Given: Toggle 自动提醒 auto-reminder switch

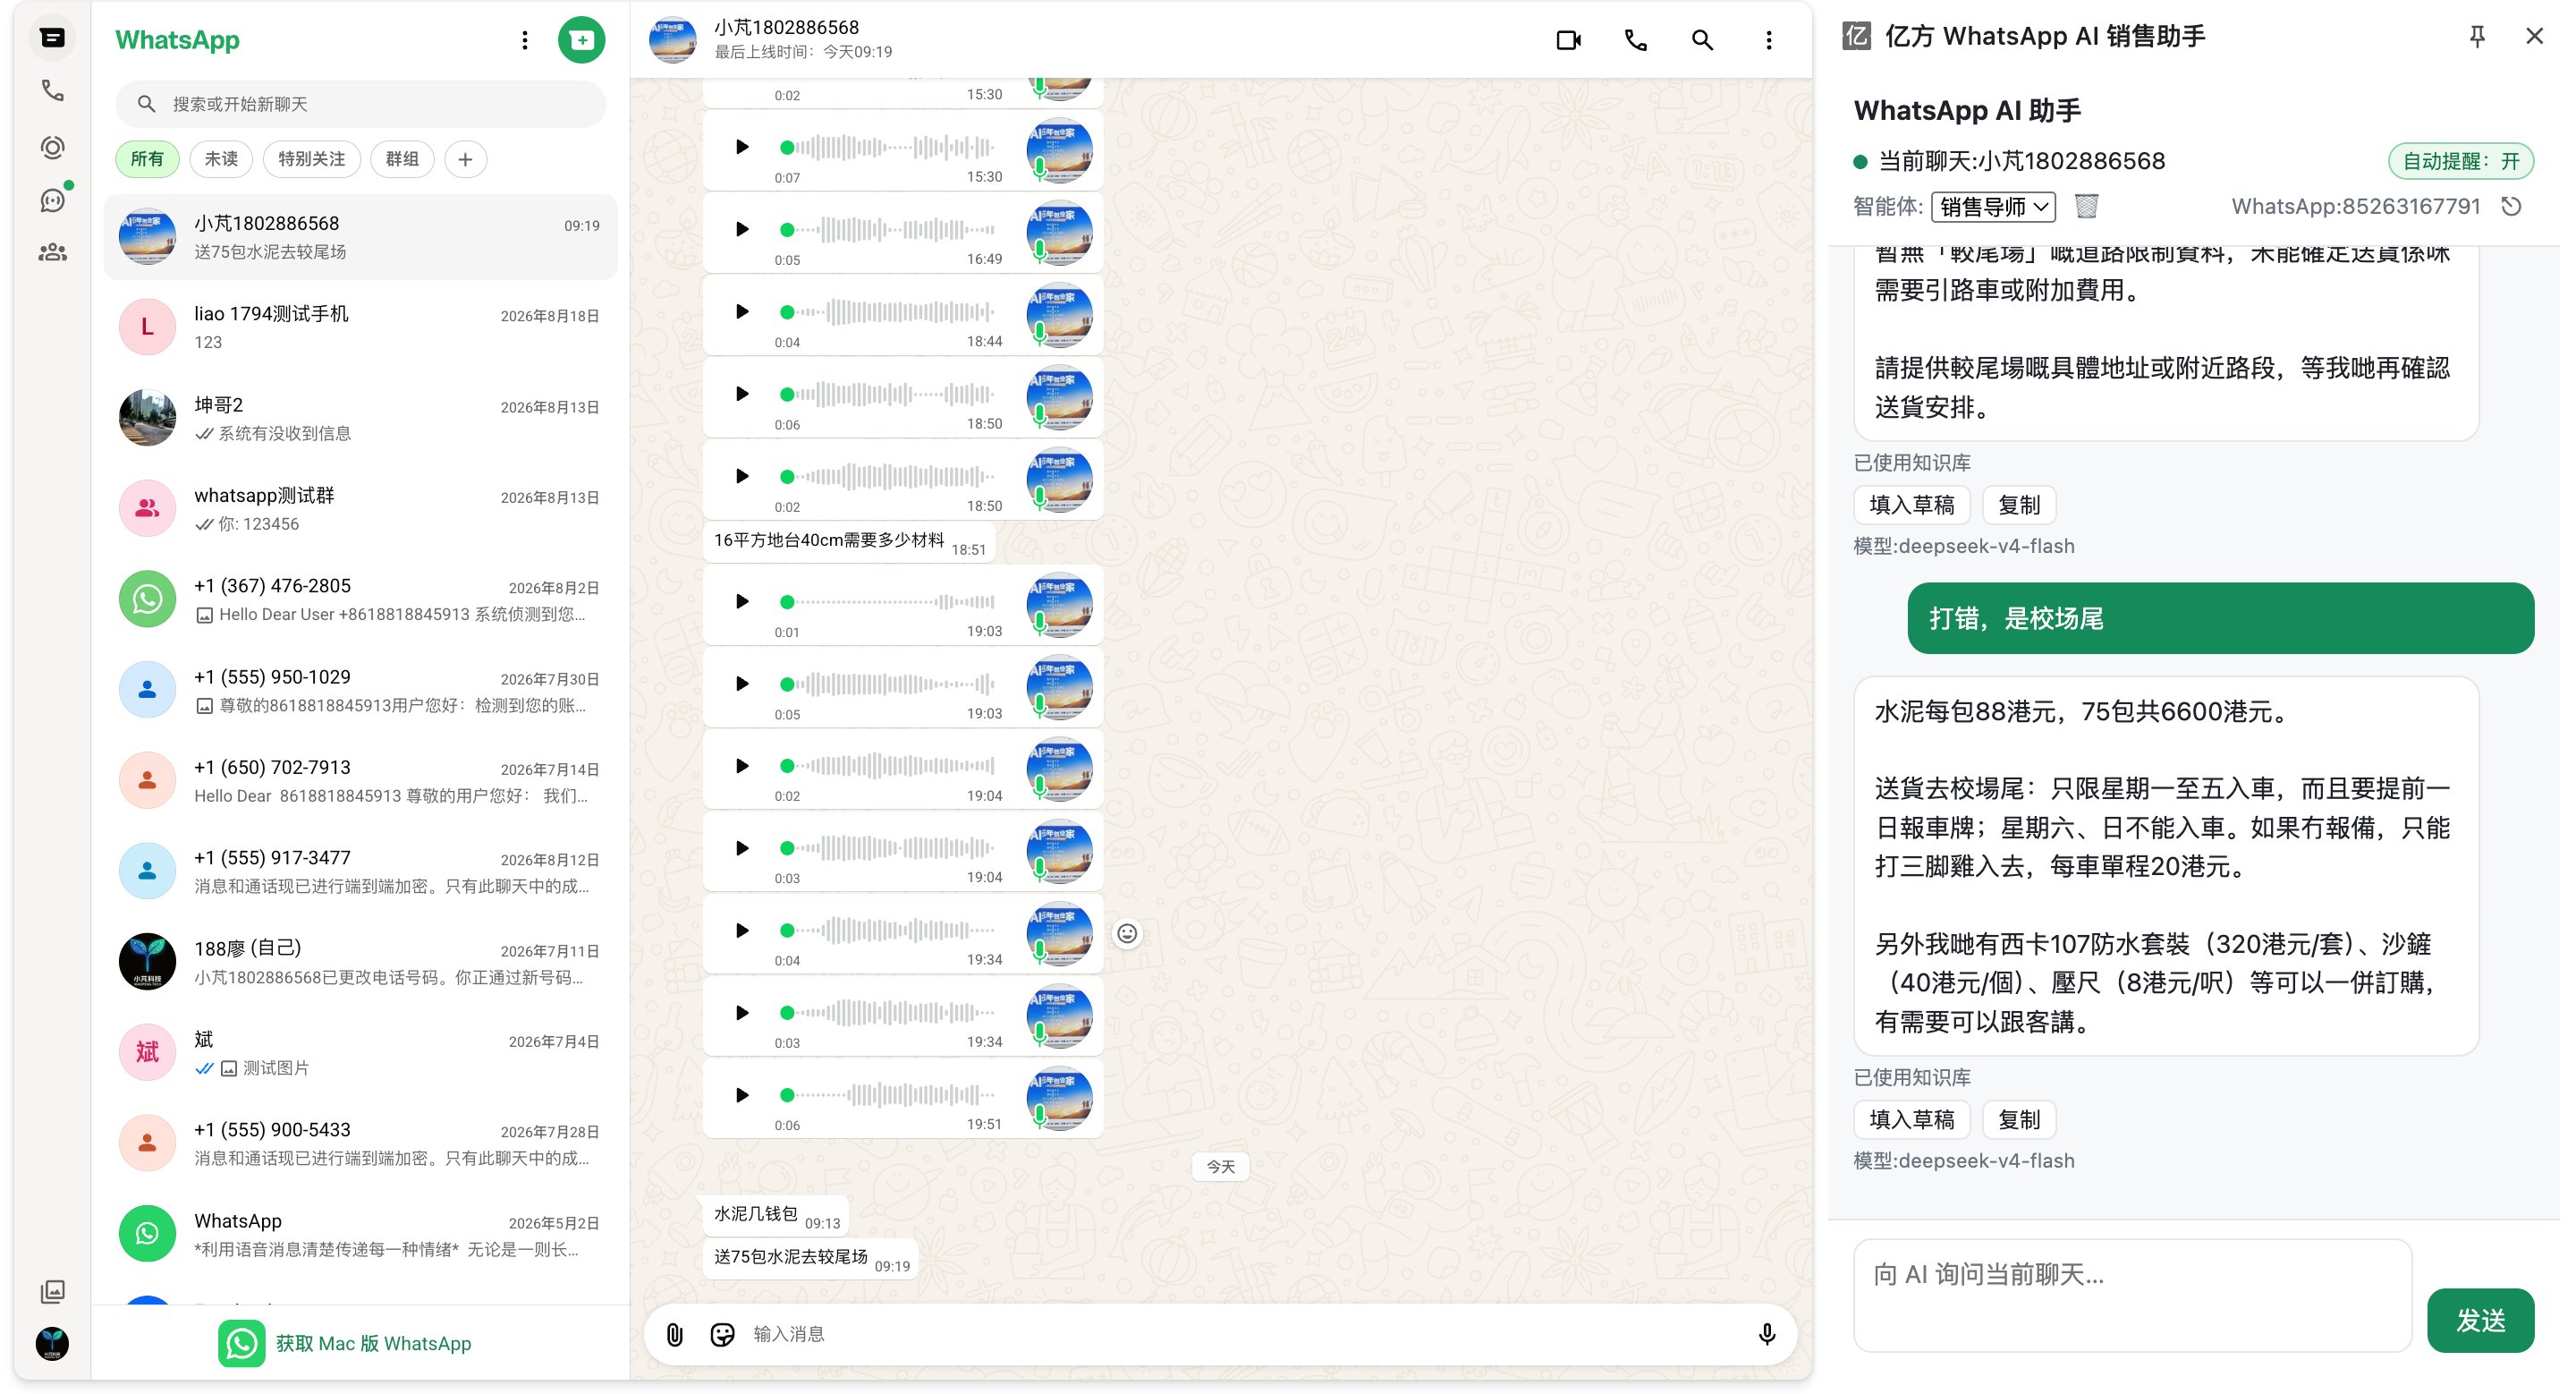Looking at the screenshot, I should coord(2460,161).
